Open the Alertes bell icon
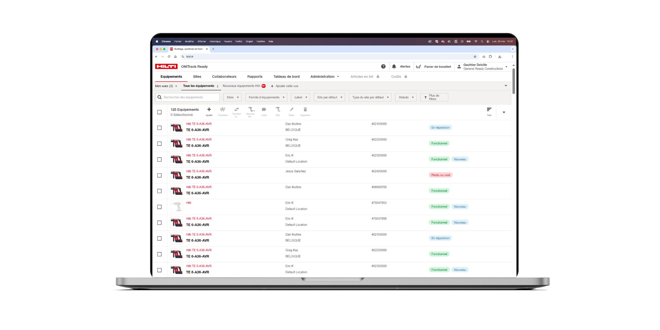 pos(394,67)
